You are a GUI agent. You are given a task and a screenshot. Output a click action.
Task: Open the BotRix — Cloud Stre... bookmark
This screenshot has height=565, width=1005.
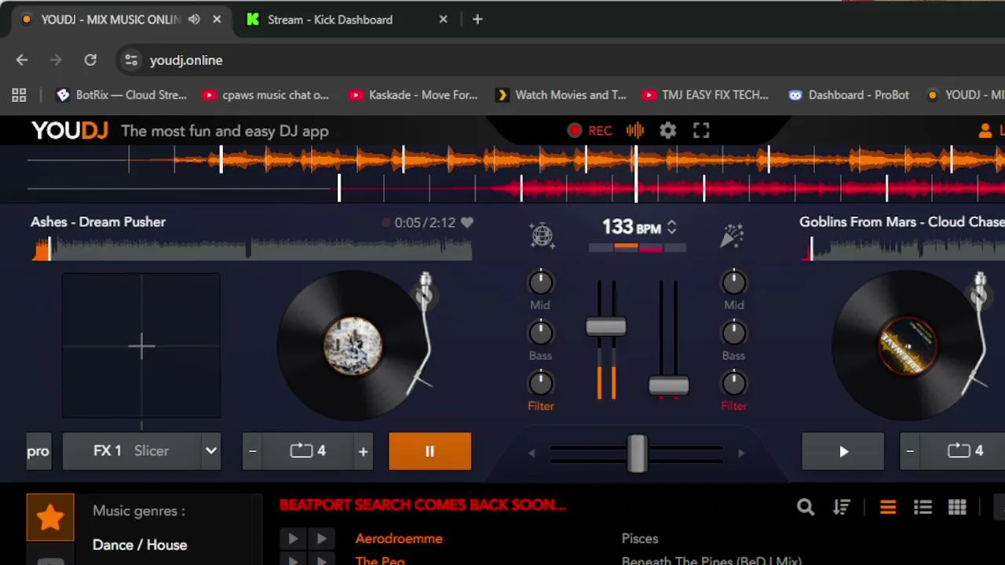point(122,95)
